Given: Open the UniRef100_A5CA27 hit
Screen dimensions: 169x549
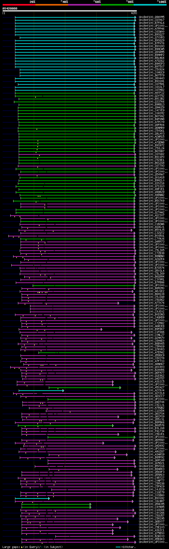Looking at the screenshot, I should (x=152, y=387).
